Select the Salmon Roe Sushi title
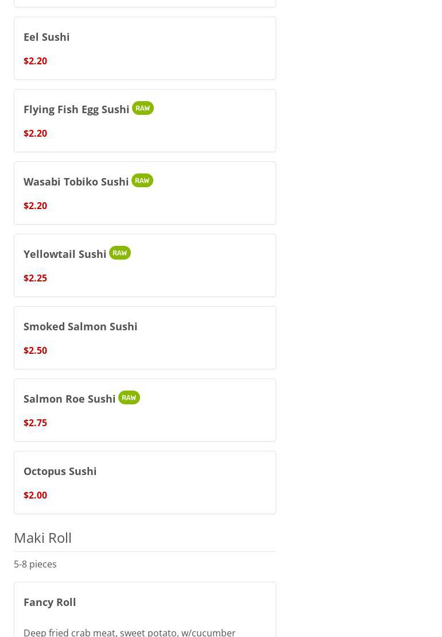Viewport: 442px width, 637px height. [69, 399]
